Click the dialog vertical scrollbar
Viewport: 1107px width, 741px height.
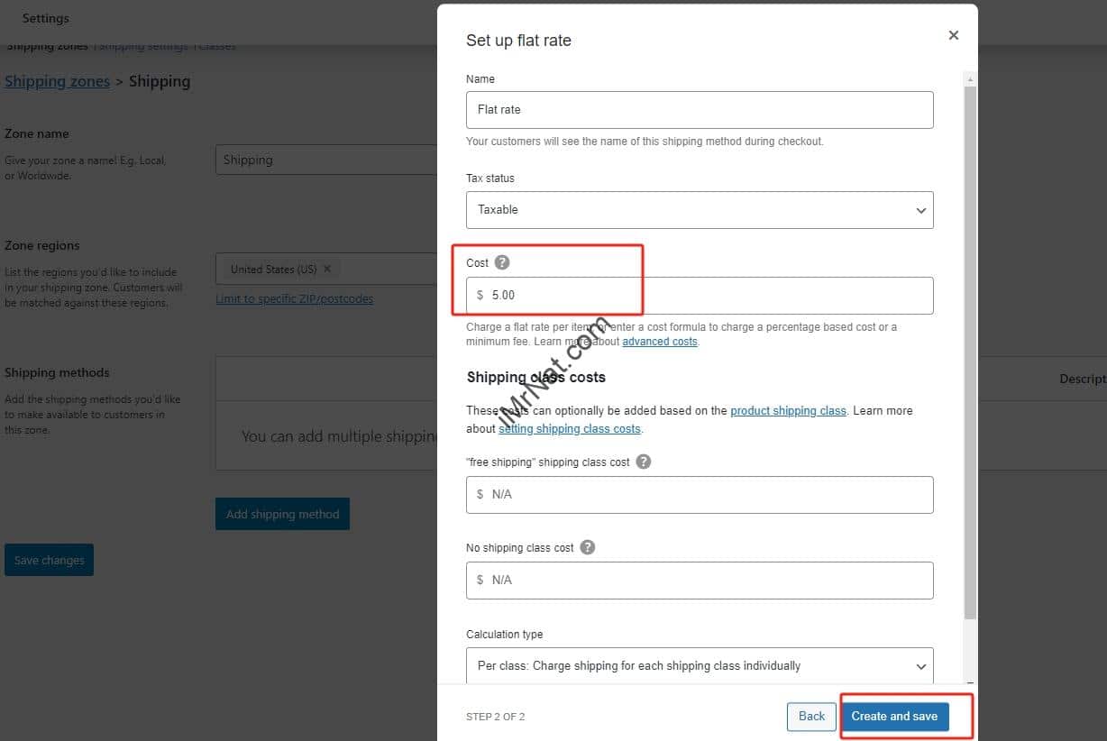[x=970, y=352]
